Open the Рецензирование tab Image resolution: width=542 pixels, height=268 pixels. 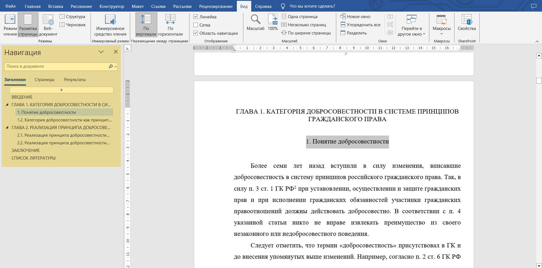(x=216, y=6)
